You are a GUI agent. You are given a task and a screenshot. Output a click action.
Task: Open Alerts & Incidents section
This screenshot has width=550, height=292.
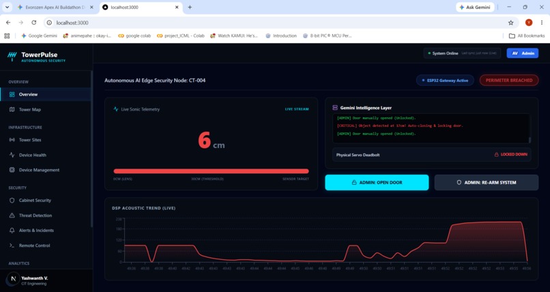[46, 231]
